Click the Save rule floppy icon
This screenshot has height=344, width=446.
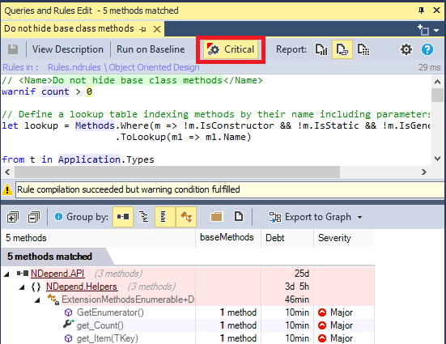pyautogui.click(x=12, y=49)
